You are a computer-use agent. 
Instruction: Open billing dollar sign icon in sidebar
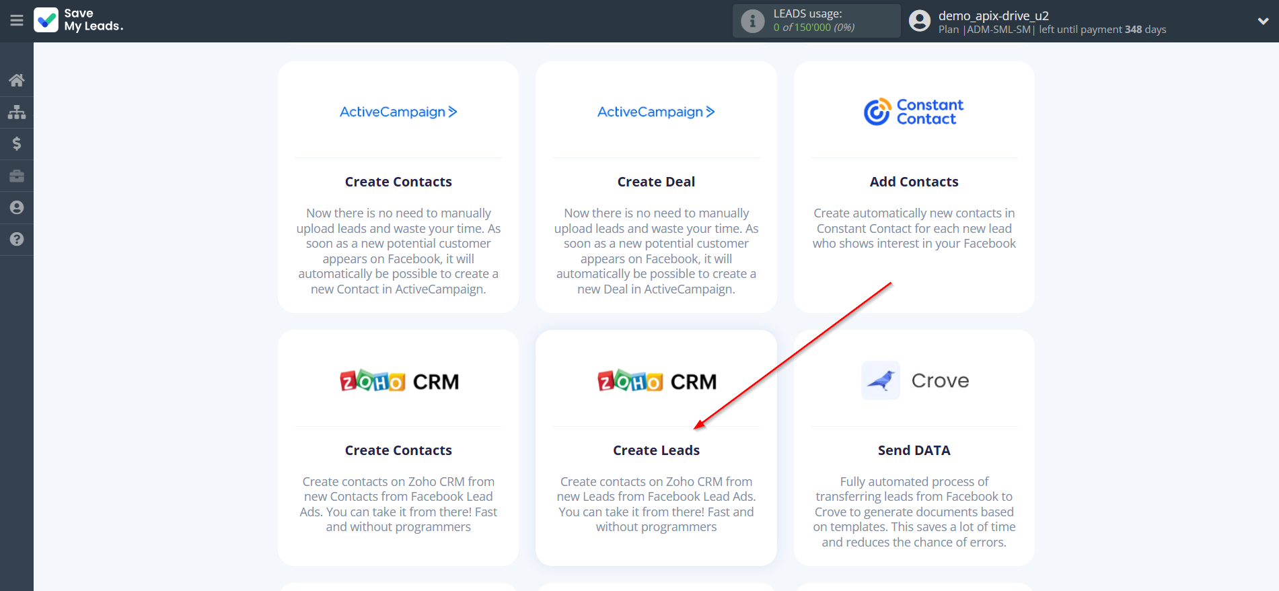point(17,143)
